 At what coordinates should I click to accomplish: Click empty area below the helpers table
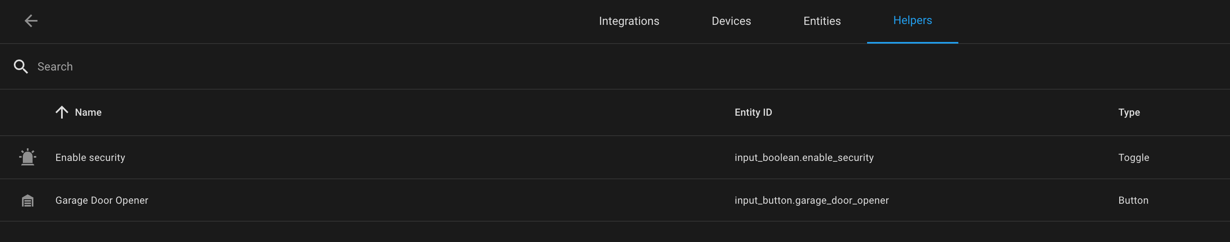(615, 232)
